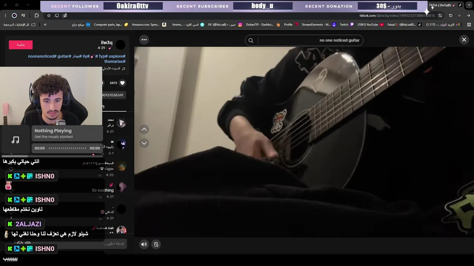Select the TikTok (ilw3q@) browser tab
474x266 pixels.
445,5
